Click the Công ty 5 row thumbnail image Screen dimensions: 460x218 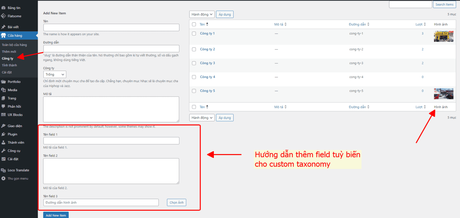[x=444, y=94]
